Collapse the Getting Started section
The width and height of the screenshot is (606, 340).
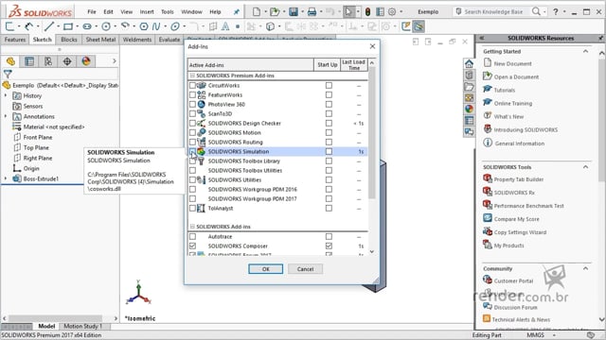(585, 51)
